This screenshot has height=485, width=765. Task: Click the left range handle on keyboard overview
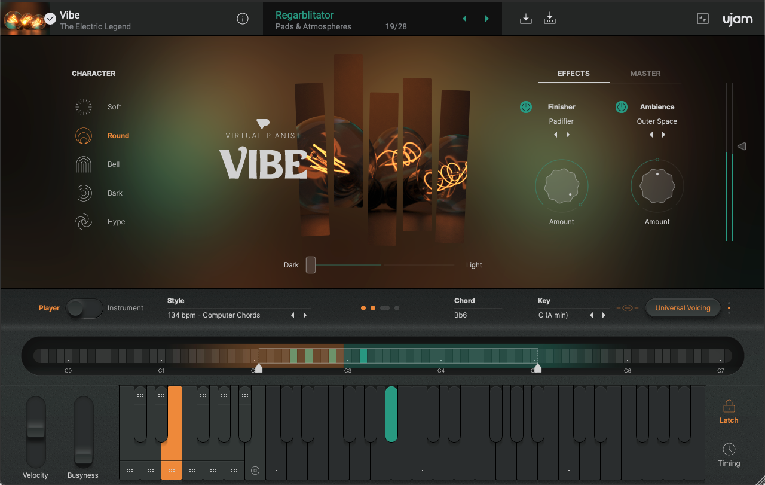259,368
